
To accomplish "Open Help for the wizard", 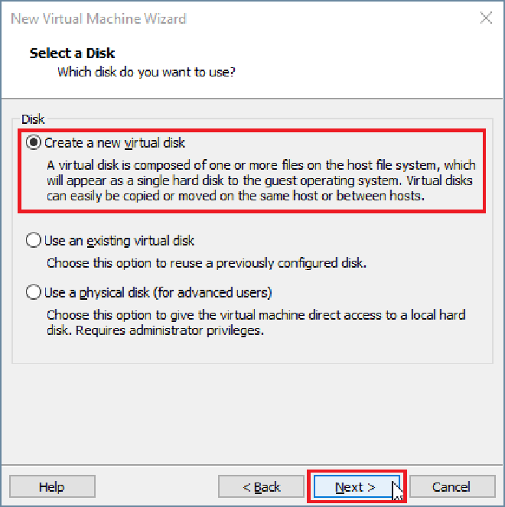I will (x=52, y=487).
